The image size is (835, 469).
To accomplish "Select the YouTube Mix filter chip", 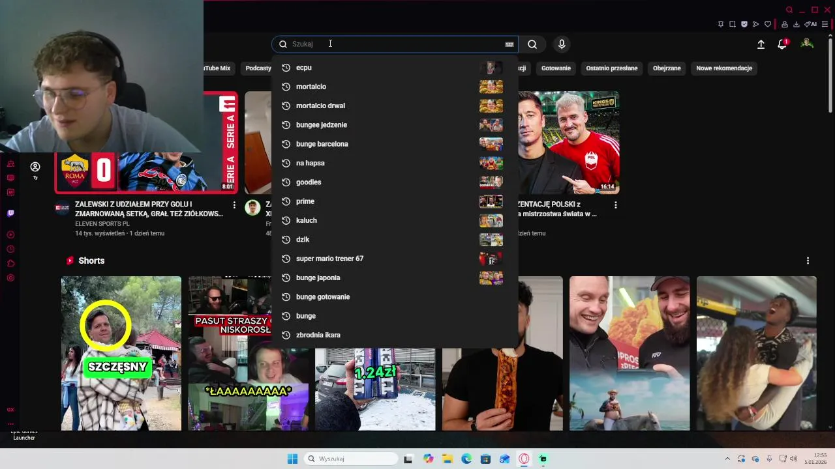I will click(x=218, y=68).
